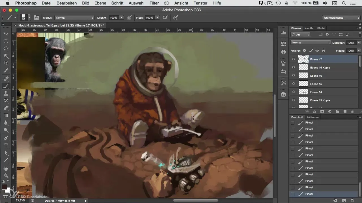Screen dimensions: 362x203
Task: Switch to the Pfade tab
Action: tap(321, 28)
